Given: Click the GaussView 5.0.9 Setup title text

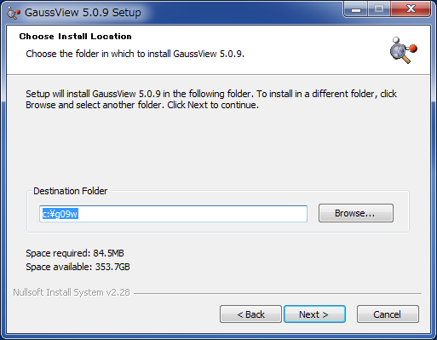Looking at the screenshot, I should coord(83,13).
